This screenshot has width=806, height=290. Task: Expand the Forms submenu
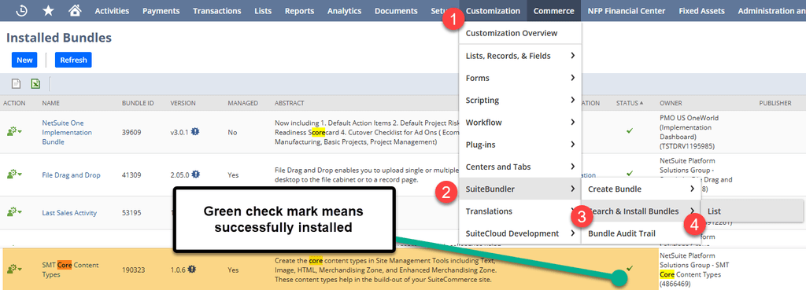(520, 78)
